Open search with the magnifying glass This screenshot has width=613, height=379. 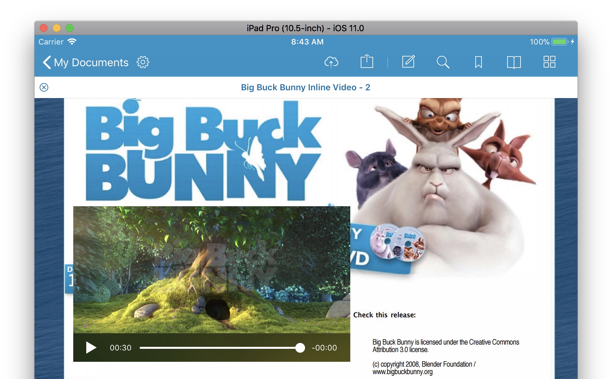click(443, 62)
